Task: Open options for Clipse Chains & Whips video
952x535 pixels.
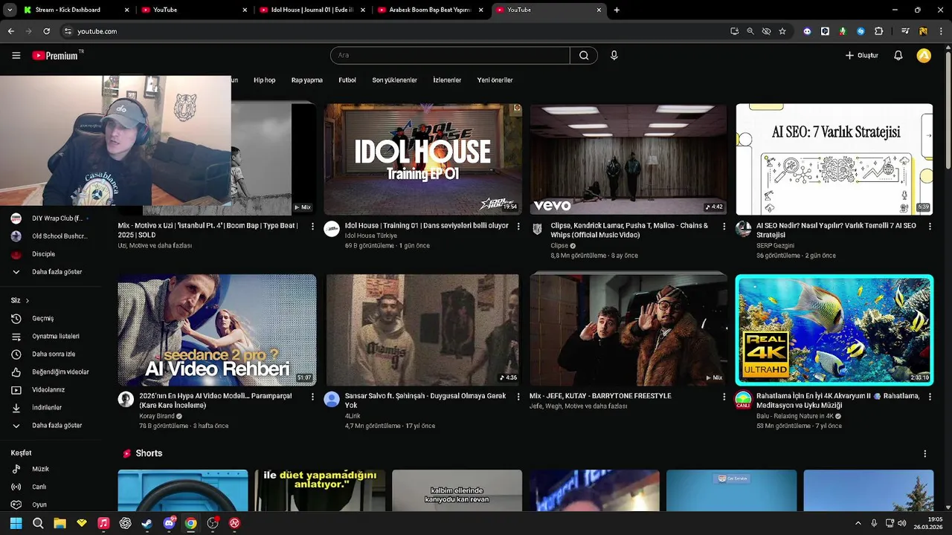Action: pyautogui.click(x=724, y=226)
